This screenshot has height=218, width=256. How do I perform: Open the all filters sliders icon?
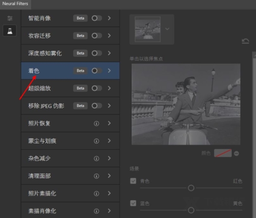click(x=10, y=18)
